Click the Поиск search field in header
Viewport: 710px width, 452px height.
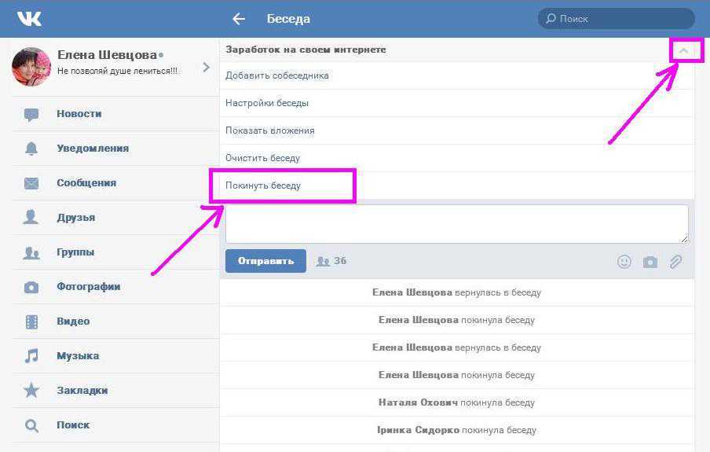pyautogui.click(x=617, y=19)
